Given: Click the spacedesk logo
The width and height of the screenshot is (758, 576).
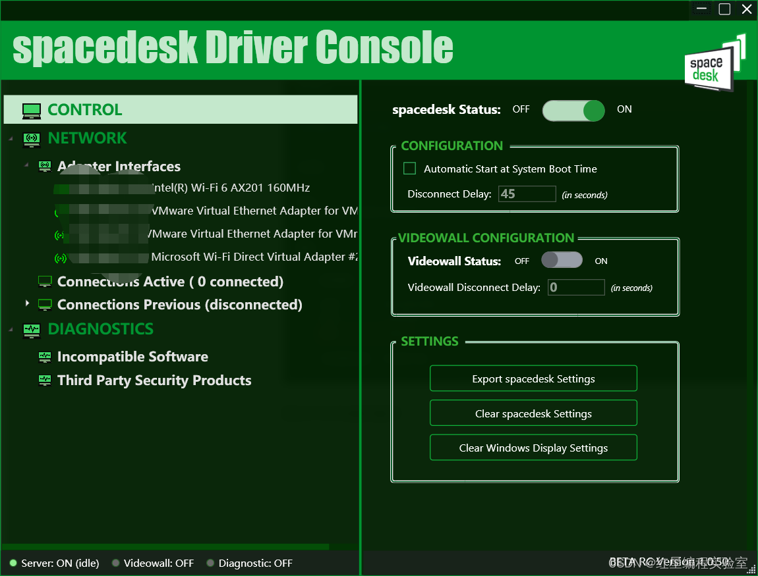Looking at the screenshot, I should [714, 63].
